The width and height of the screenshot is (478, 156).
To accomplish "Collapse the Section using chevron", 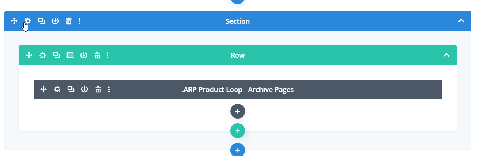I will tap(461, 21).
